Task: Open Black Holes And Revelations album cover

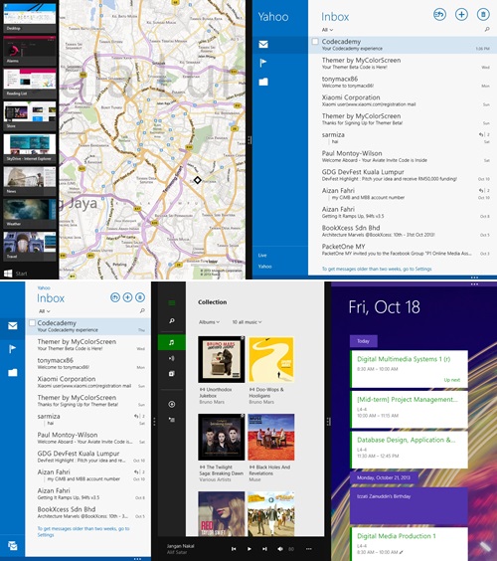Action: point(271,437)
